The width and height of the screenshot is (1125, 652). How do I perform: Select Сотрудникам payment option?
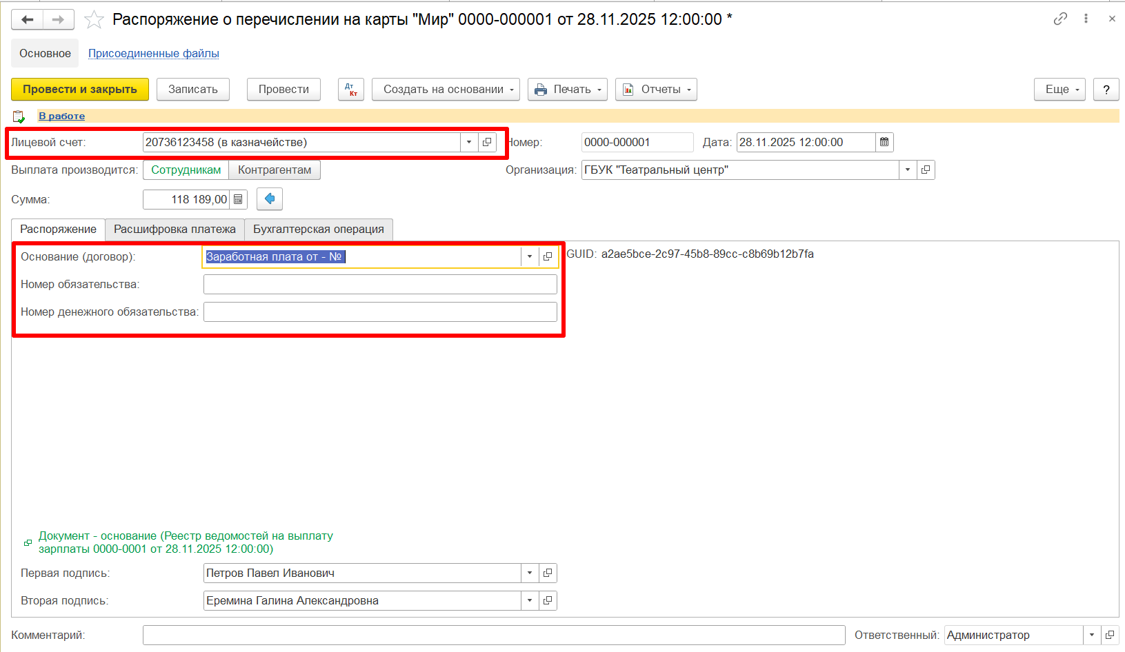coord(186,170)
